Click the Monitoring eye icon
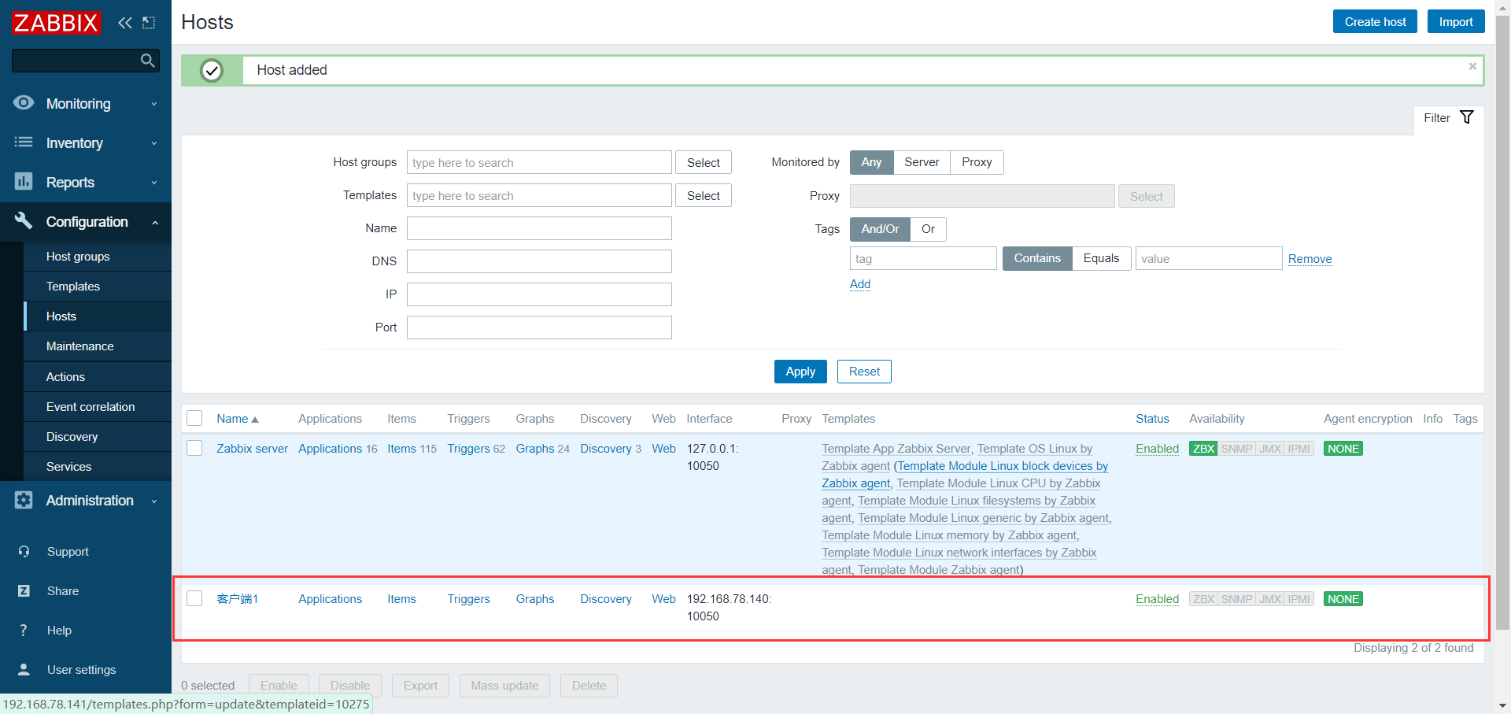 (24, 103)
